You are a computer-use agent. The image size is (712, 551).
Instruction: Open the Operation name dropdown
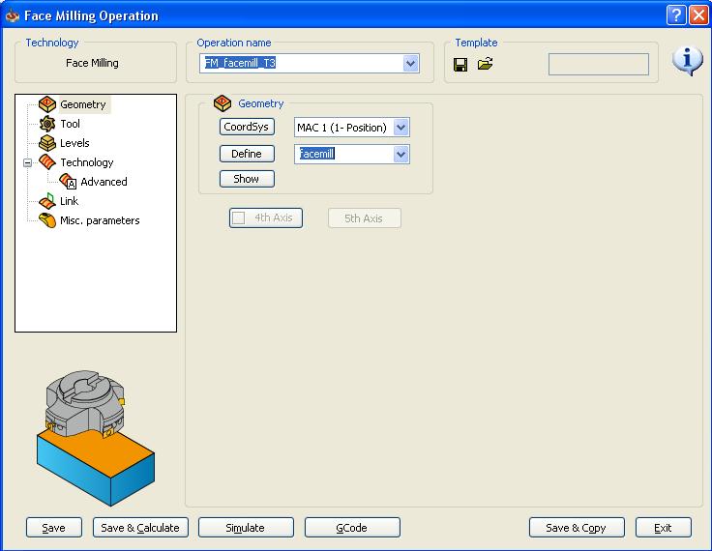pos(410,64)
